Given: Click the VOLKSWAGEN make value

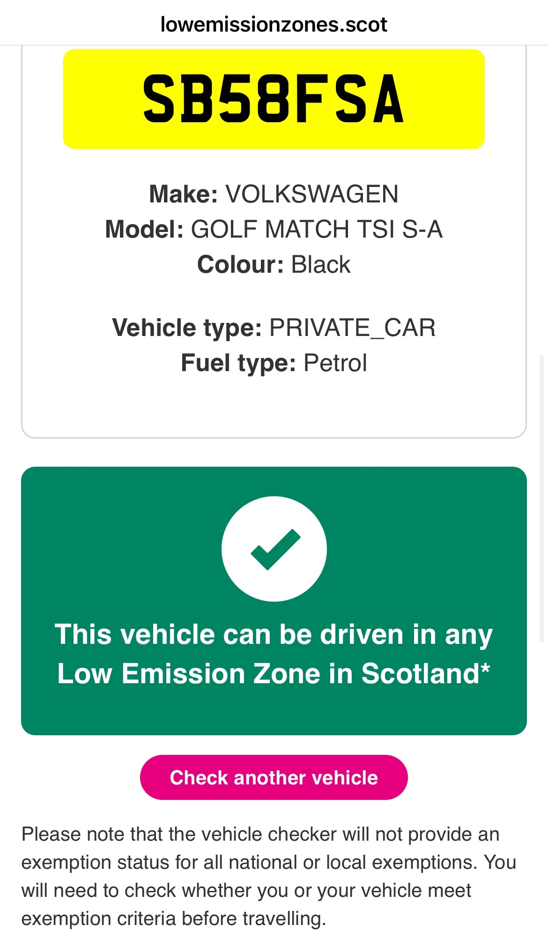Looking at the screenshot, I should pyautogui.click(x=312, y=194).
